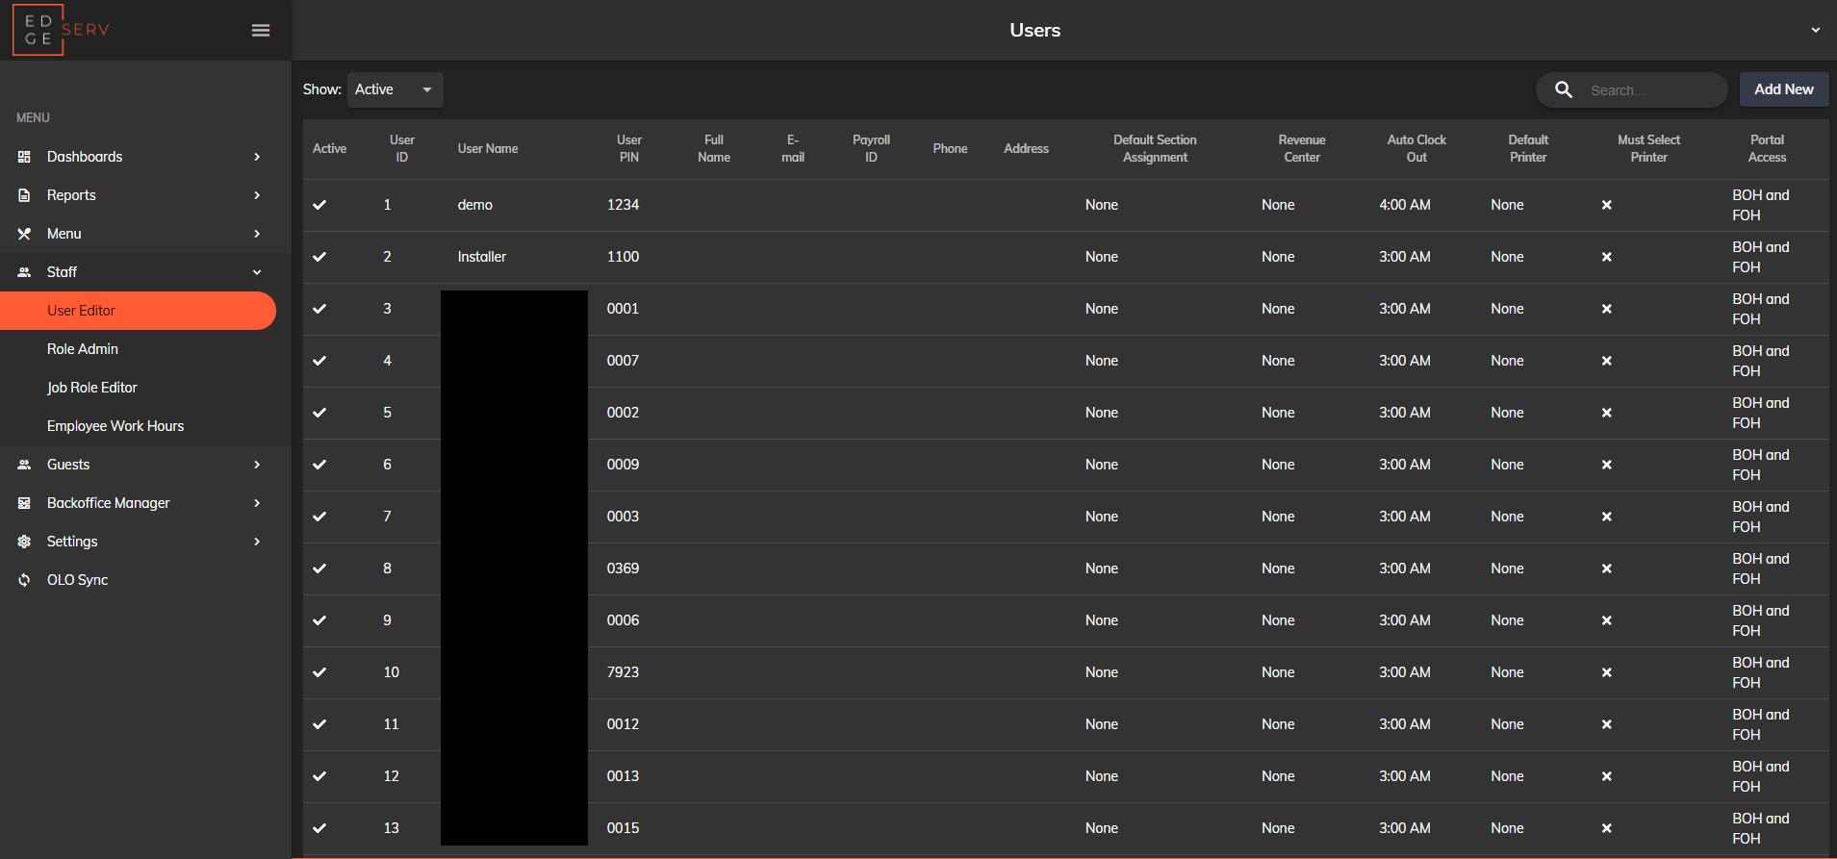1837x859 pixels.
Task: Click the search magnifier icon
Action: point(1564,89)
